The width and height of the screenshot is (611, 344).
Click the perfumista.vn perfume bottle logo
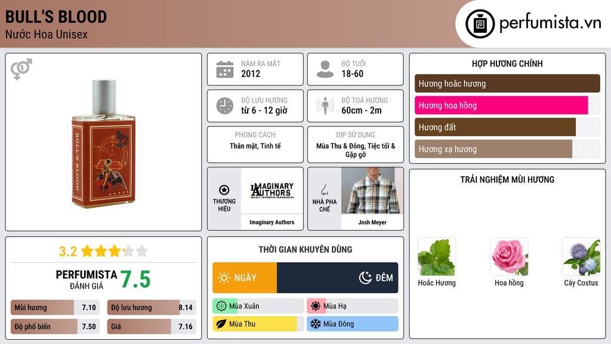480,24
